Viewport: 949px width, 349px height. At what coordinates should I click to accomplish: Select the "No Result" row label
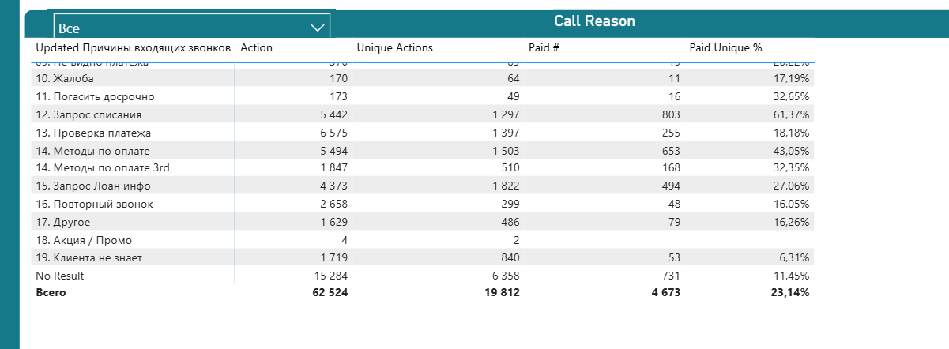pos(60,276)
